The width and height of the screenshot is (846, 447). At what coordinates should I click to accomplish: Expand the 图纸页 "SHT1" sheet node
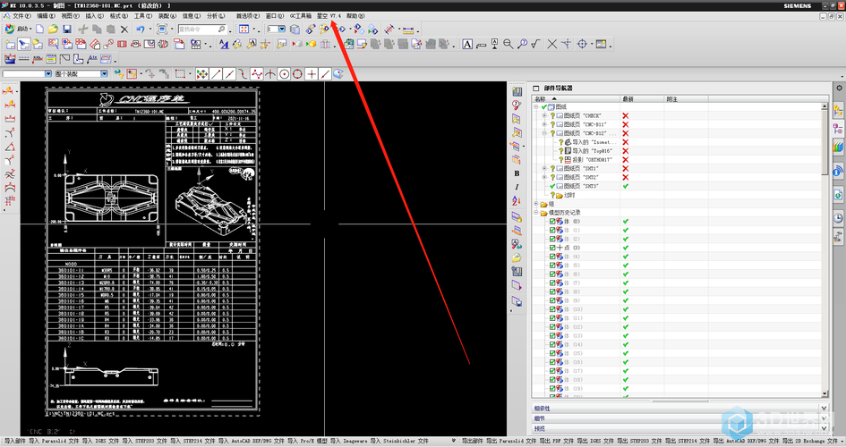544,169
